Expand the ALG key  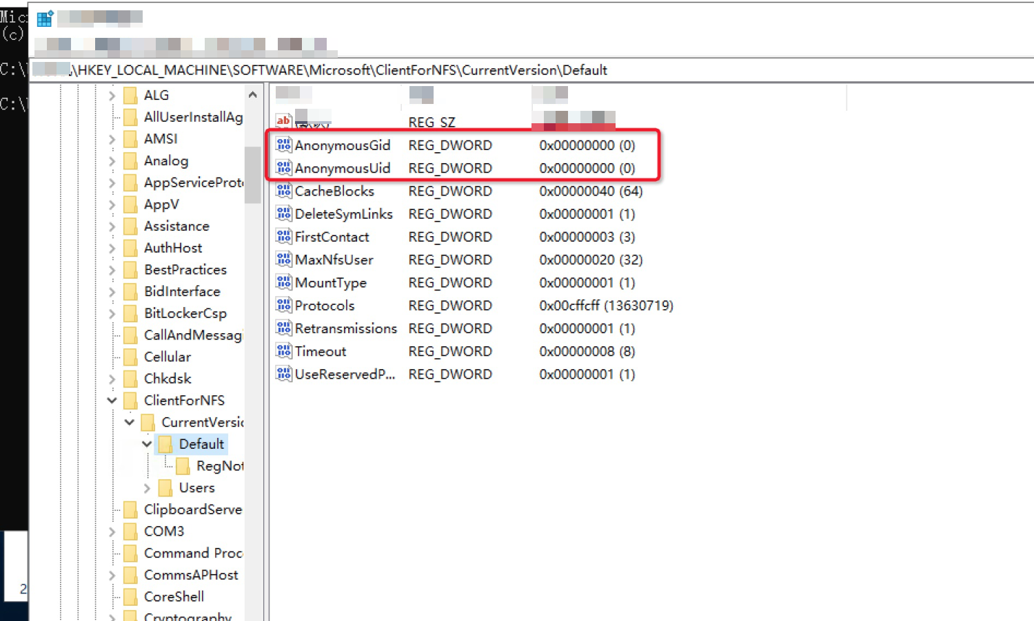pyautogui.click(x=112, y=96)
